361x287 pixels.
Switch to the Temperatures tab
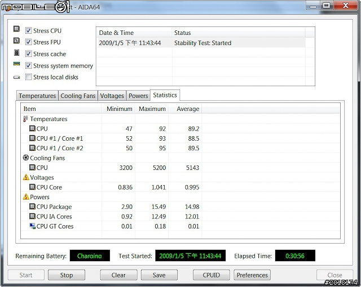[37, 96]
